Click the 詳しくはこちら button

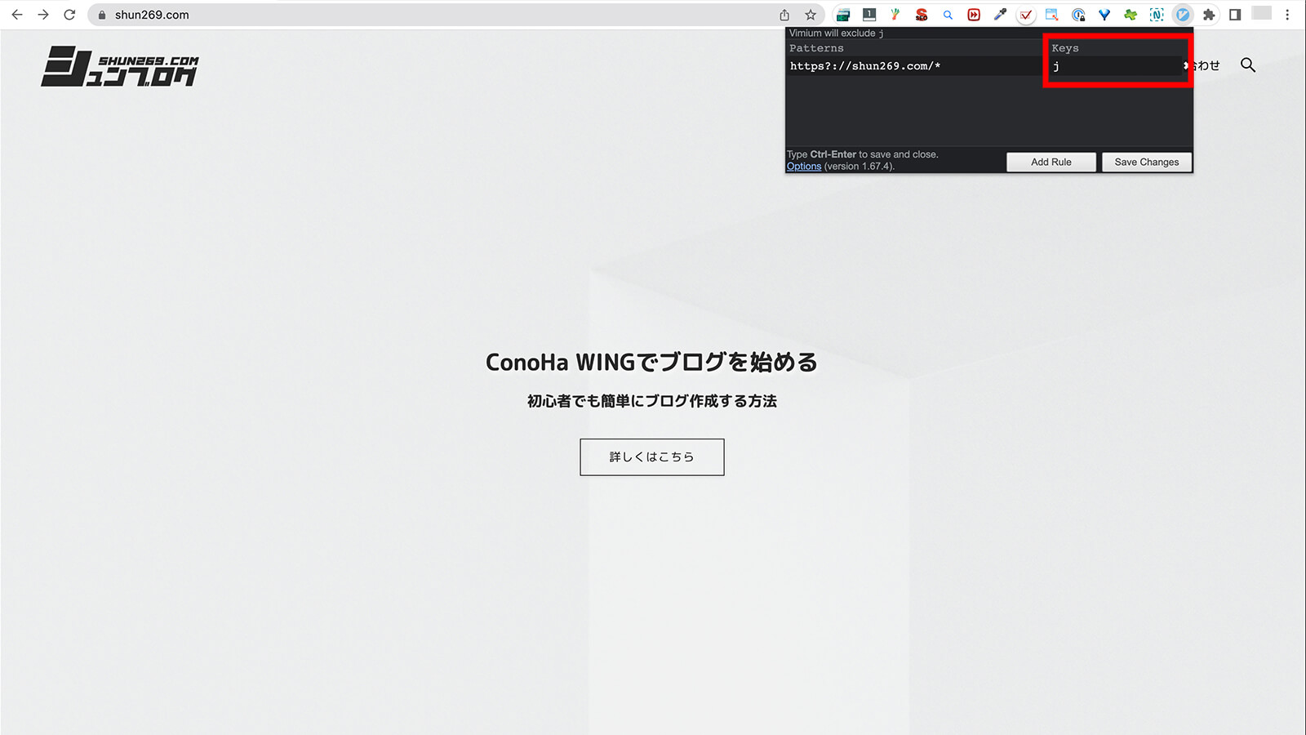pyautogui.click(x=652, y=457)
